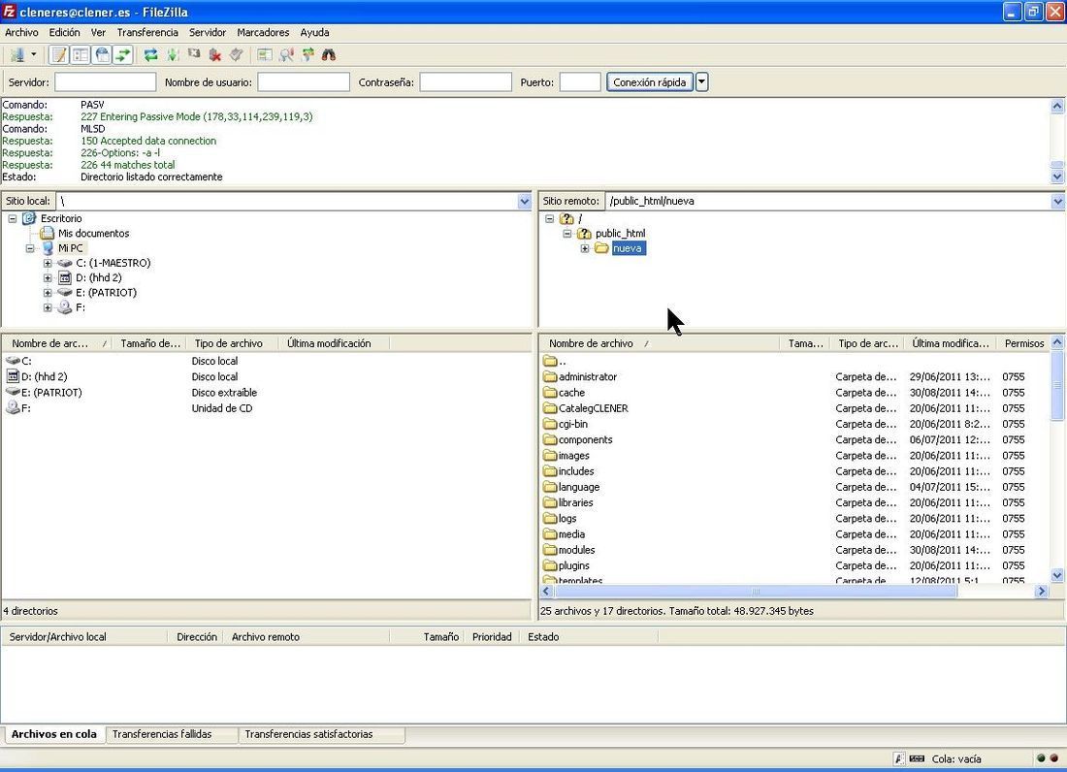The image size is (1067, 772).
Task: Search remote files with binoculars icon
Action: pos(329,55)
